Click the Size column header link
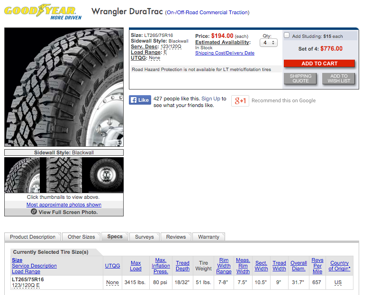 click(x=17, y=260)
